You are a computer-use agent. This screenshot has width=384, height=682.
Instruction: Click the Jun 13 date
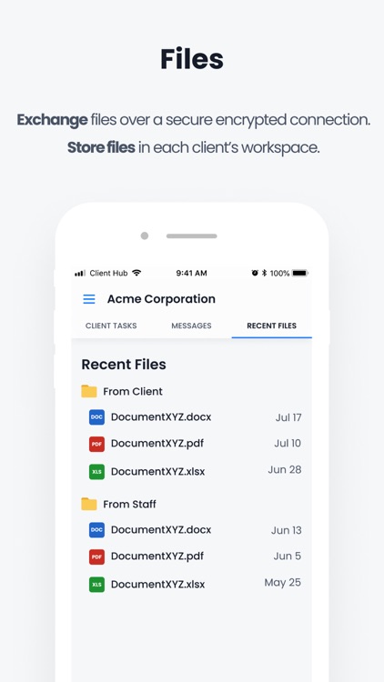[x=286, y=530]
